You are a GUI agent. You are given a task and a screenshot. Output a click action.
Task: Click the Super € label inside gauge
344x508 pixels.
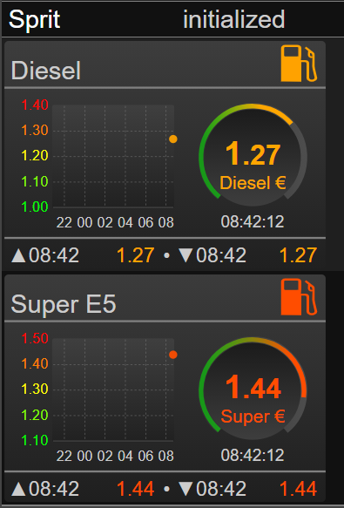(253, 417)
